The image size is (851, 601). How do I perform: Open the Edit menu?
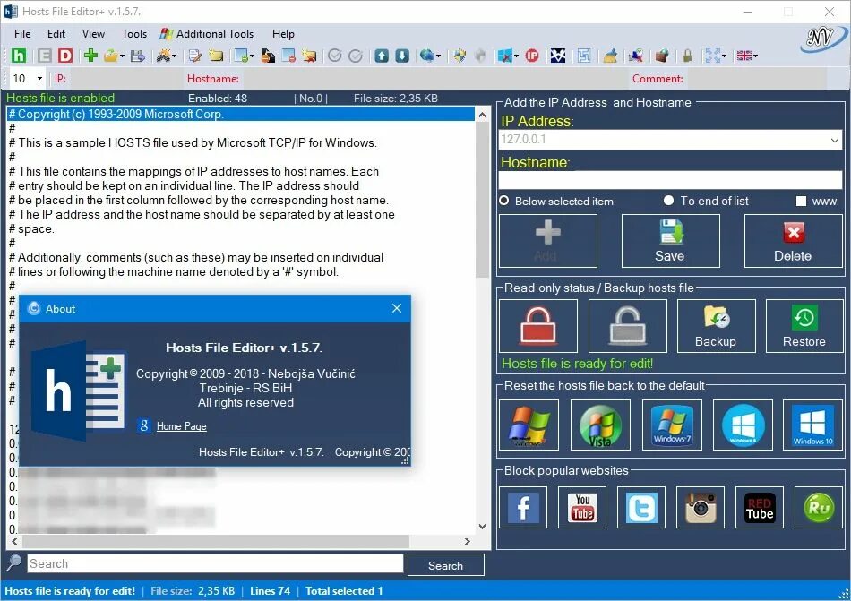tap(56, 34)
